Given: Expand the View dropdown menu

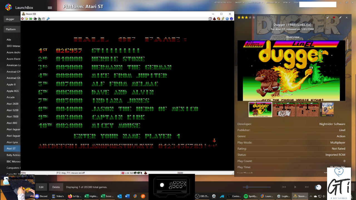Looking at the screenshot, I should tap(286, 2).
